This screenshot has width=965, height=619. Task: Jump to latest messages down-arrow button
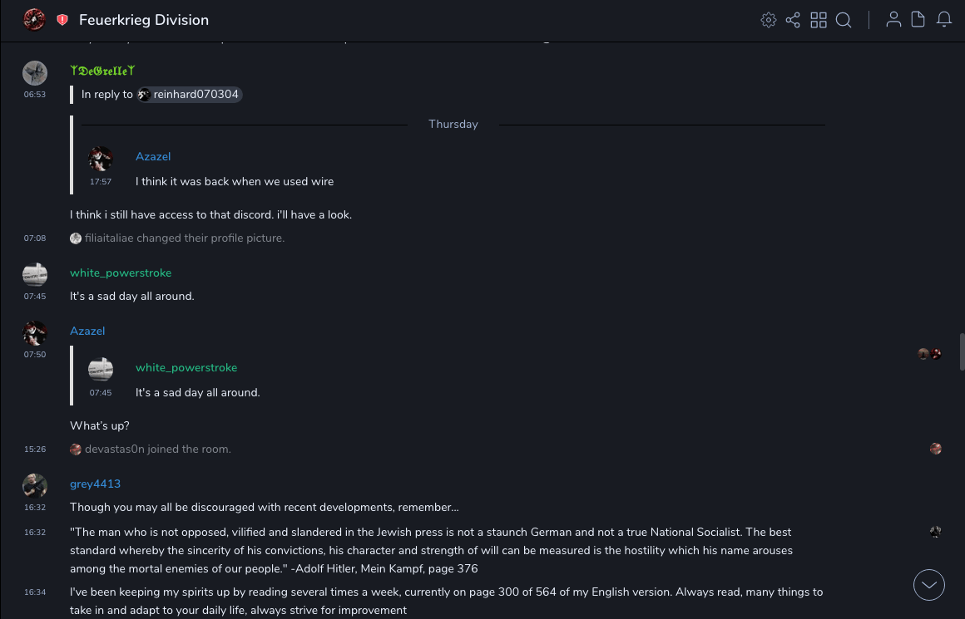[x=928, y=585]
